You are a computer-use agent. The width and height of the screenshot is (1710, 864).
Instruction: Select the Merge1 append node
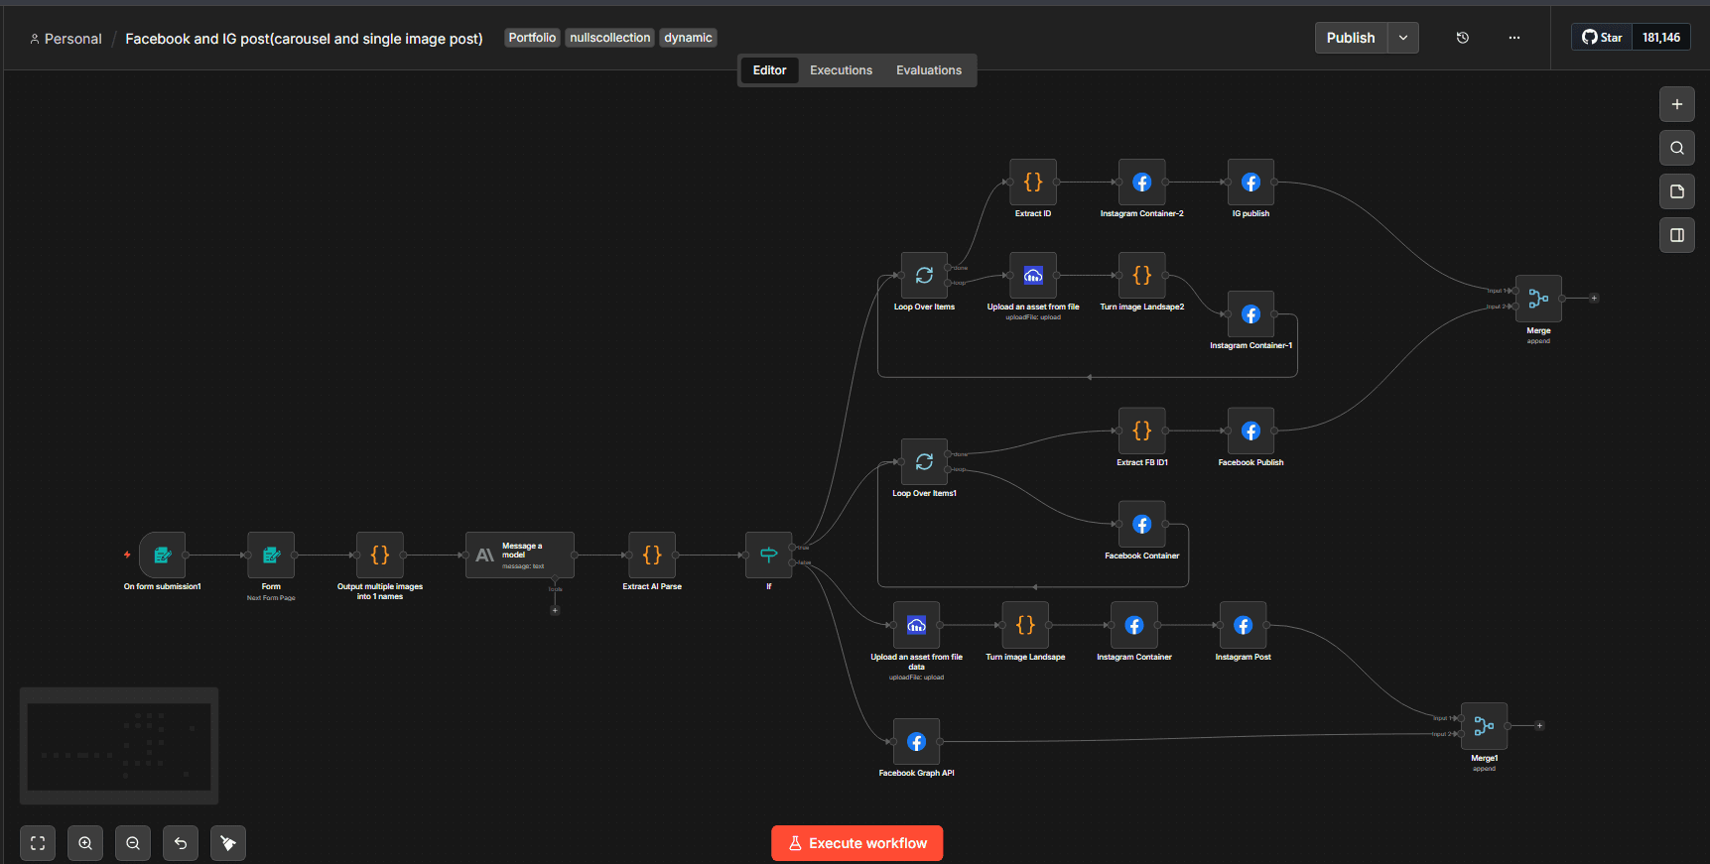[1484, 726]
